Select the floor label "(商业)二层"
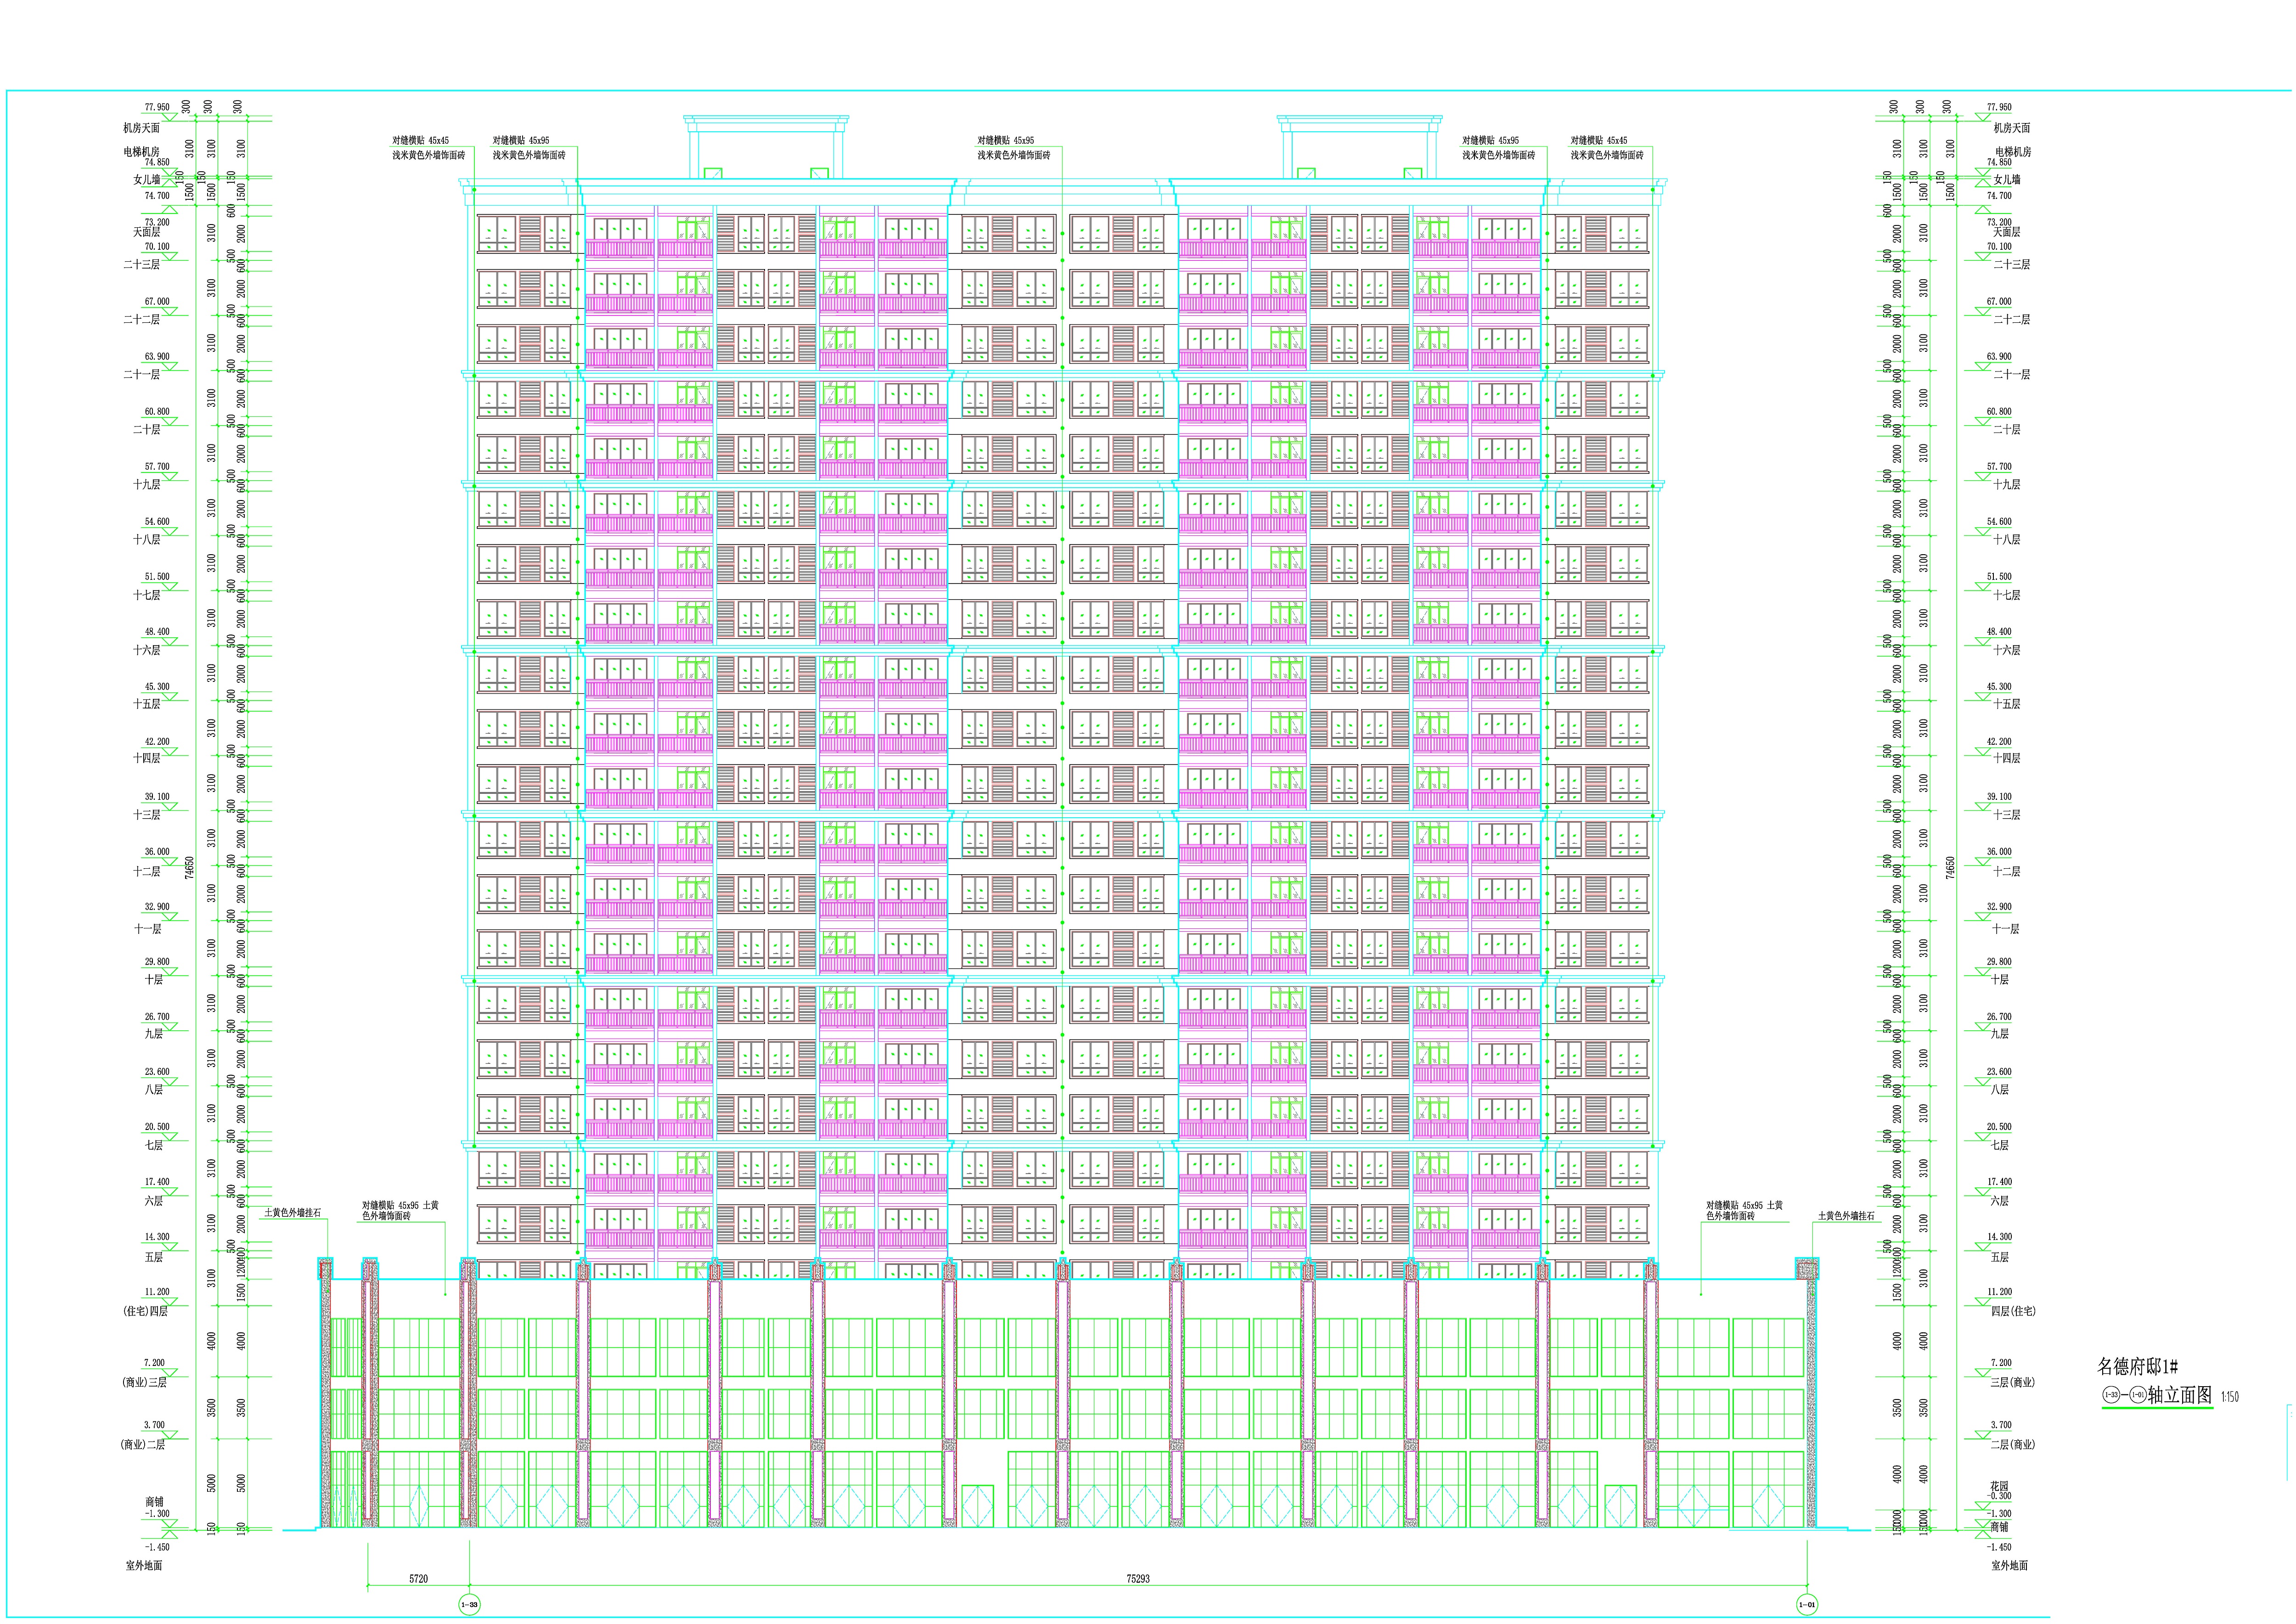The width and height of the screenshot is (2296, 1624). click(143, 1445)
